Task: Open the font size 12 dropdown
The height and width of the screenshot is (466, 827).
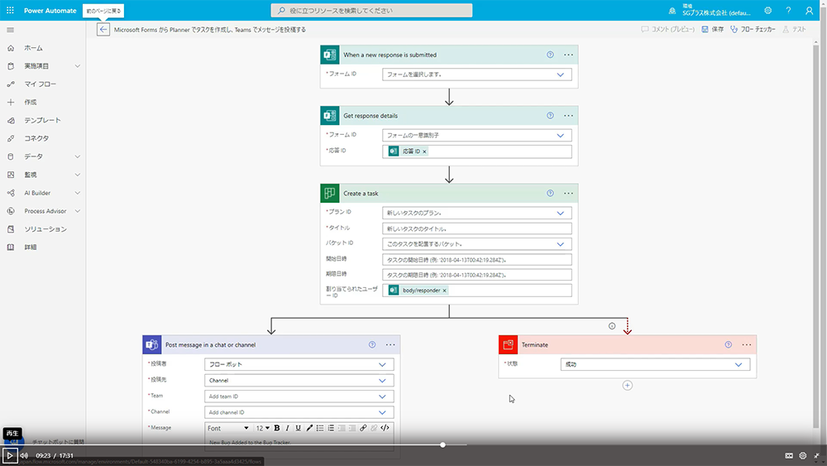Action: coord(263,428)
